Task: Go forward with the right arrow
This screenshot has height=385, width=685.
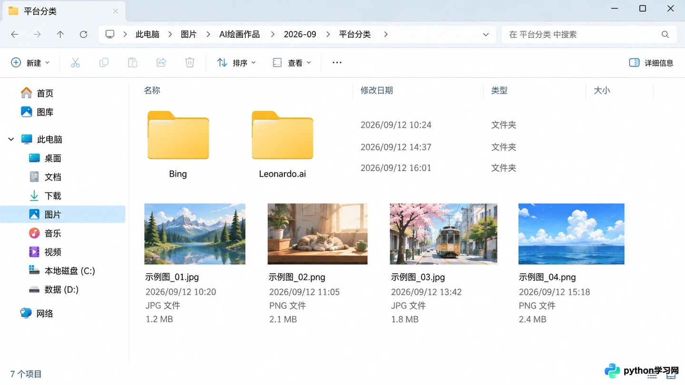Action: pyautogui.click(x=37, y=34)
